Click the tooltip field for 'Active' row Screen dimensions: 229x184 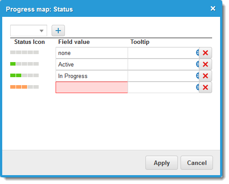tap(161, 64)
